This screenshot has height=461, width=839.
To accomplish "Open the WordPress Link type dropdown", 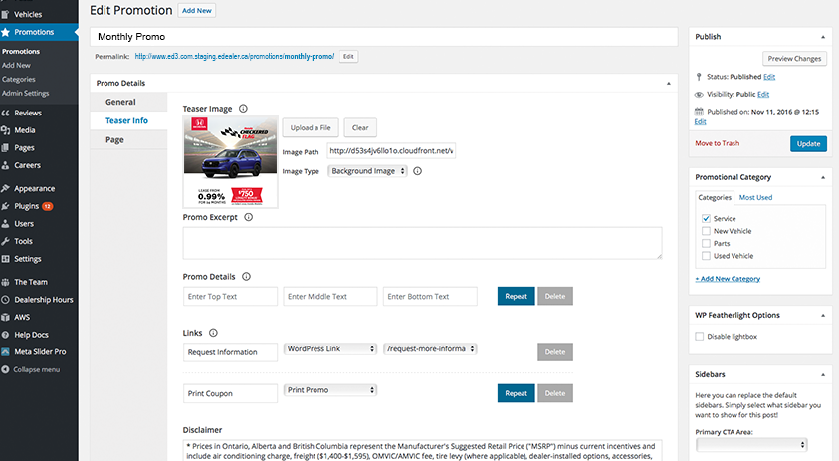I will click(330, 349).
